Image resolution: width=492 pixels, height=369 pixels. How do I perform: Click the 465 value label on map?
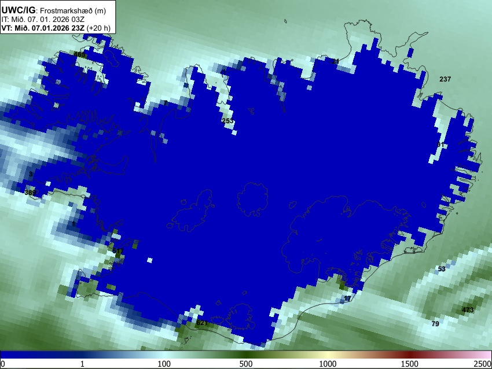pyautogui.click(x=79, y=54)
